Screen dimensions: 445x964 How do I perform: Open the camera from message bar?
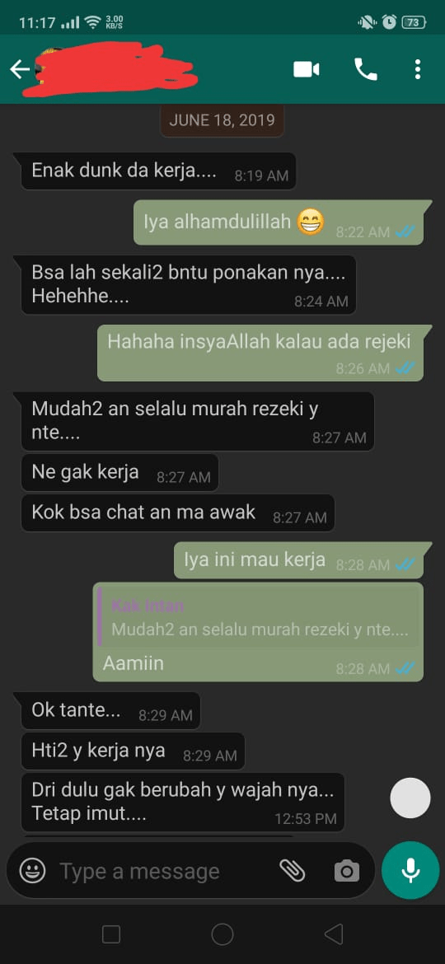pos(347,871)
